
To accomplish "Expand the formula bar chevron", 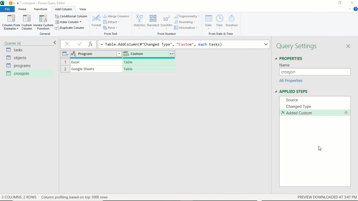I will [266, 44].
